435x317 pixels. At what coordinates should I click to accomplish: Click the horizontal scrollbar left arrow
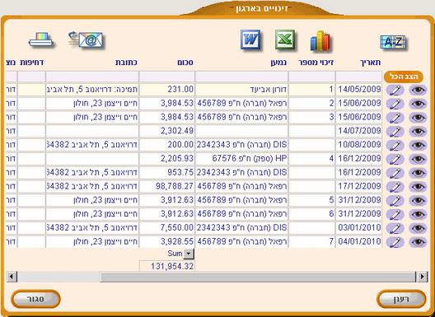pyautogui.click(x=12, y=277)
